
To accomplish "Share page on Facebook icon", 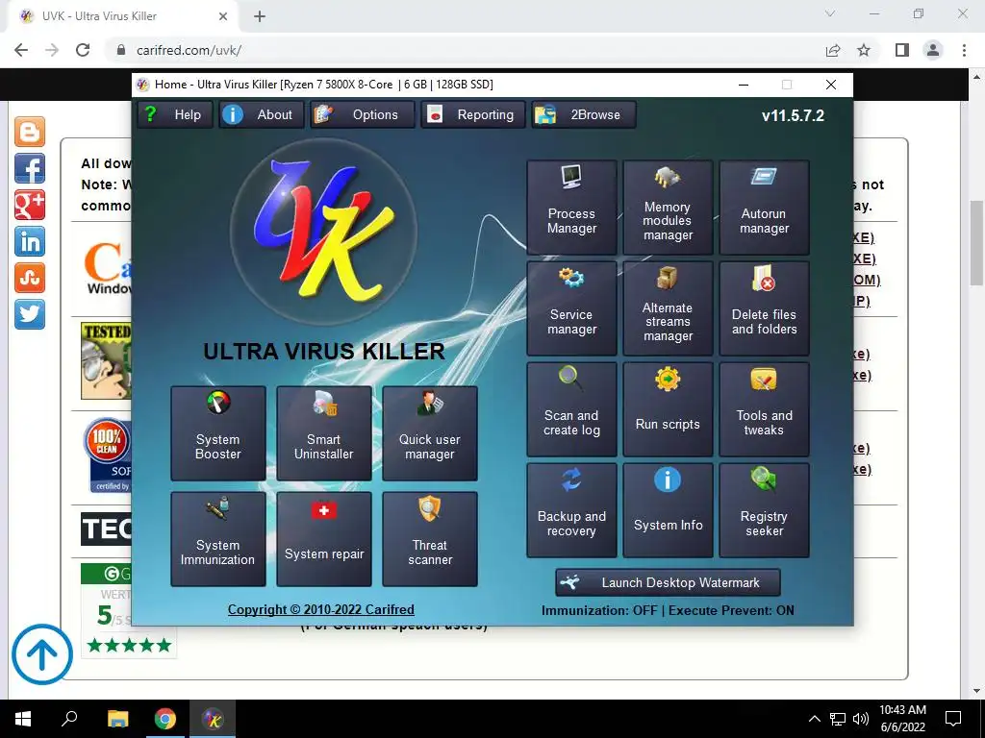I will [x=30, y=168].
